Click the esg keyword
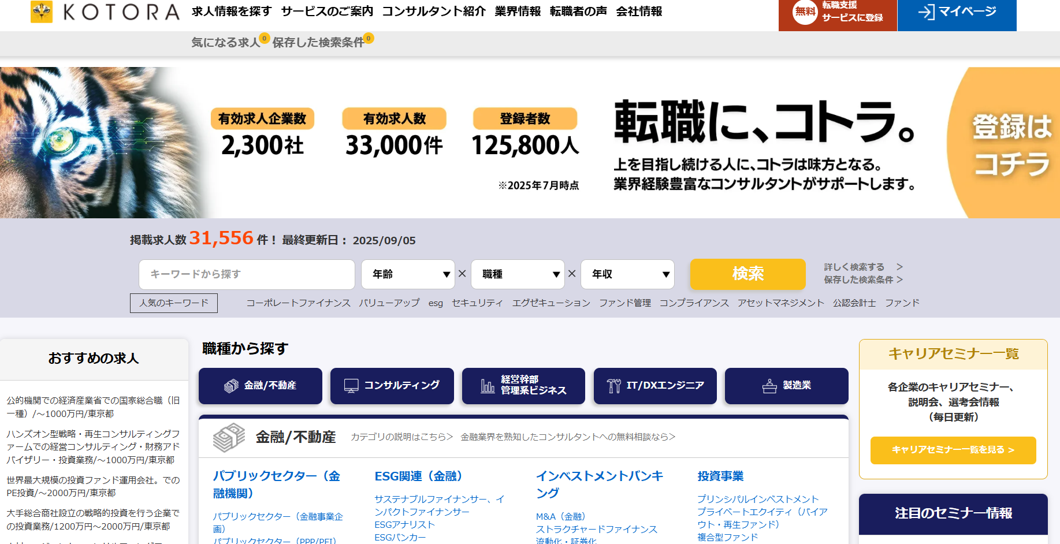Screen dimensions: 1060x544 pyautogui.click(x=436, y=303)
